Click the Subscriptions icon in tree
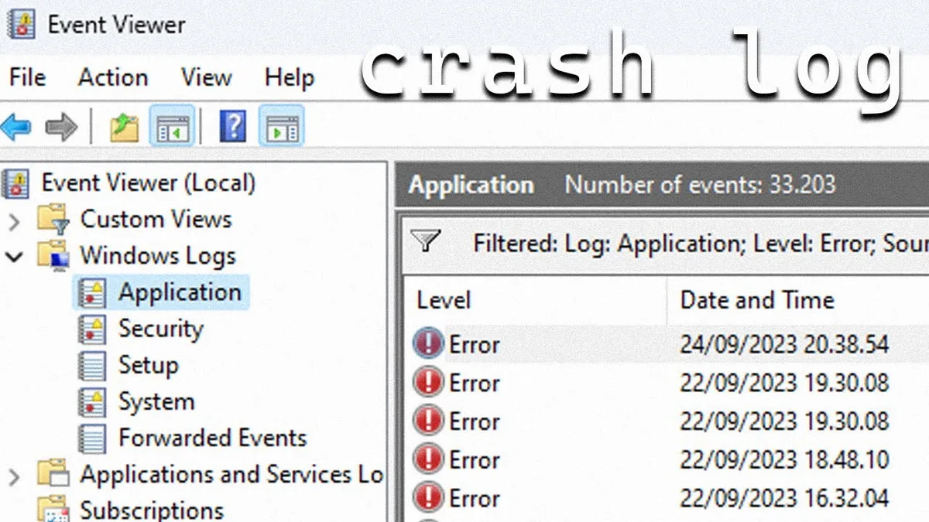 click(x=54, y=509)
